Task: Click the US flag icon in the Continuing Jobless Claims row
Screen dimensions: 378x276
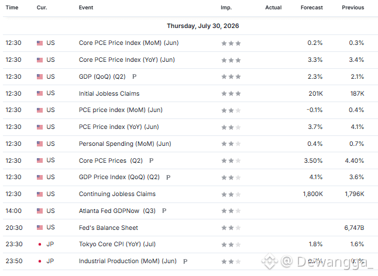Action: coord(40,194)
